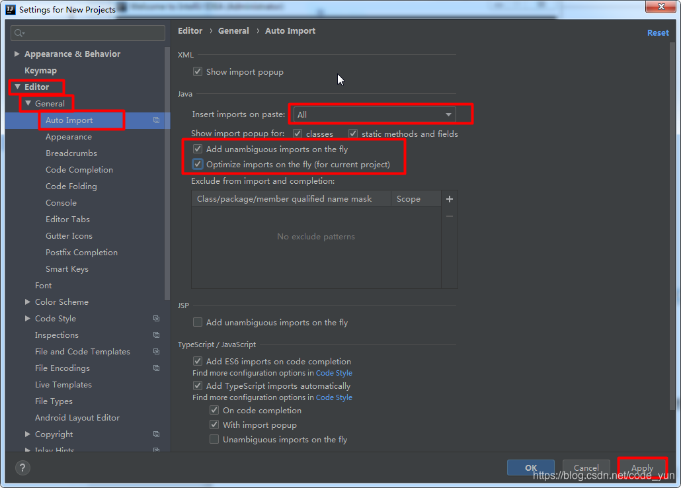
Task: Open Smart Keys settings
Action: (x=67, y=269)
